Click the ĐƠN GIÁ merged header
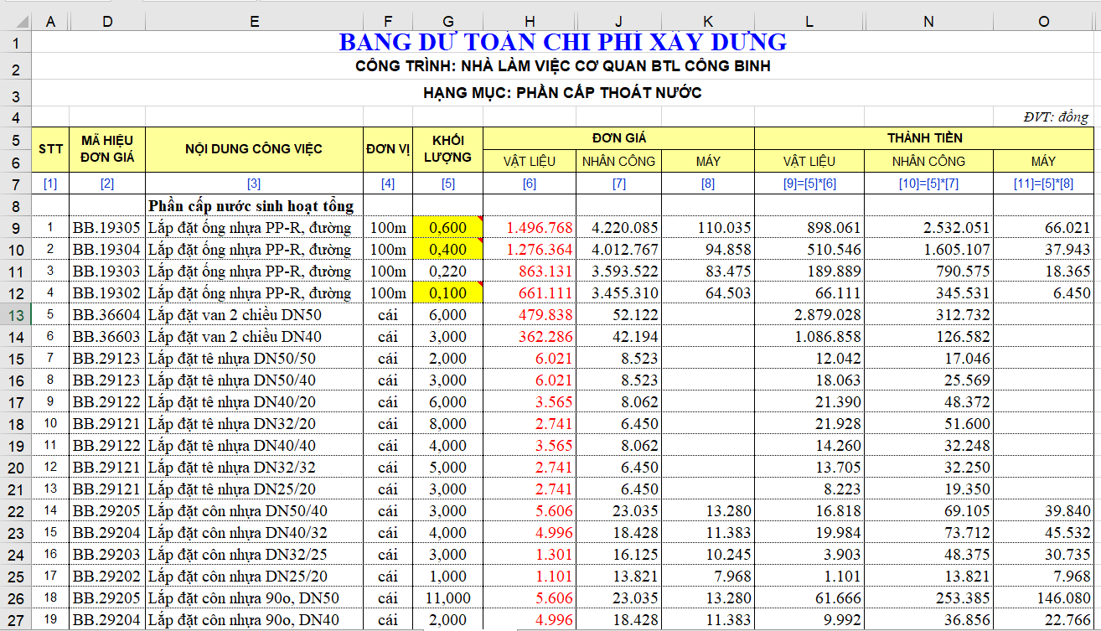The height and width of the screenshot is (631, 1101). click(618, 138)
